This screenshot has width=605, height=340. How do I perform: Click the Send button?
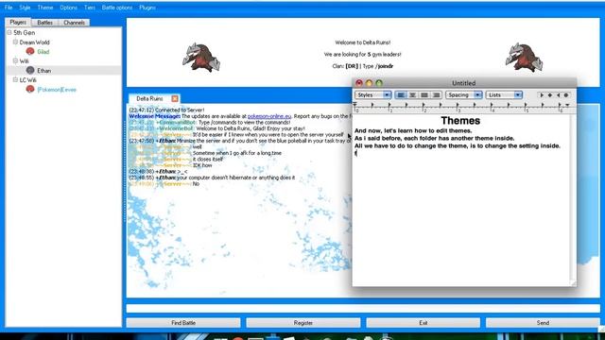pyautogui.click(x=543, y=323)
